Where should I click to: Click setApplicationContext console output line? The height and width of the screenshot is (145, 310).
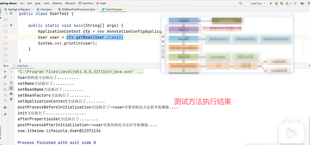[61, 101]
